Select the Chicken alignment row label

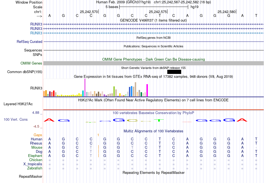pos(36,160)
